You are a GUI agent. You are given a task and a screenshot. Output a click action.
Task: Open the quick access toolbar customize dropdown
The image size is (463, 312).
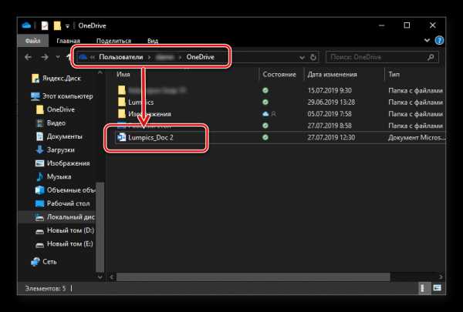[67, 26]
